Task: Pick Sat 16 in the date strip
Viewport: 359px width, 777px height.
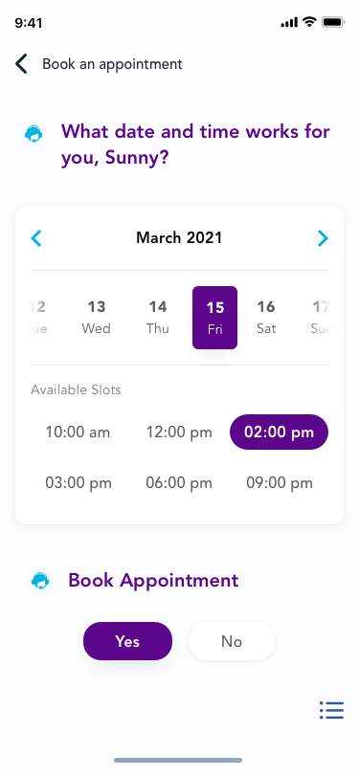Action: (266, 317)
